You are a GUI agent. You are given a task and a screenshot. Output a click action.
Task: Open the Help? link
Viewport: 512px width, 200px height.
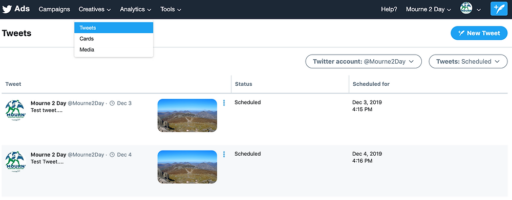pyautogui.click(x=389, y=9)
